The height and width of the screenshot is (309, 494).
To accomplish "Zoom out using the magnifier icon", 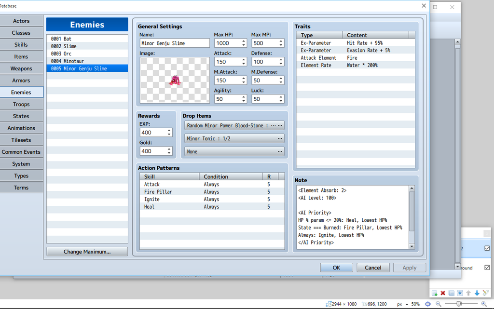I will point(438,304).
